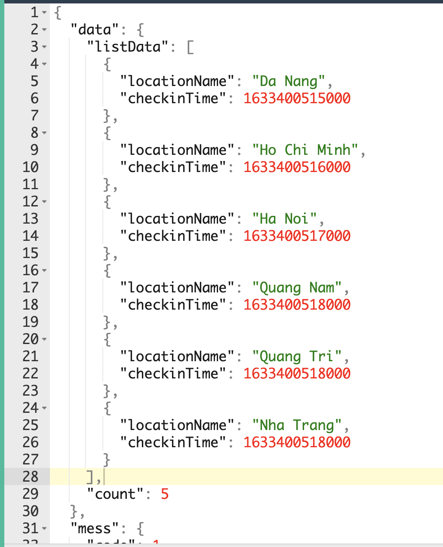The image size is (443, 547).
Task: Click gutter line number 29
Action: 31,494
